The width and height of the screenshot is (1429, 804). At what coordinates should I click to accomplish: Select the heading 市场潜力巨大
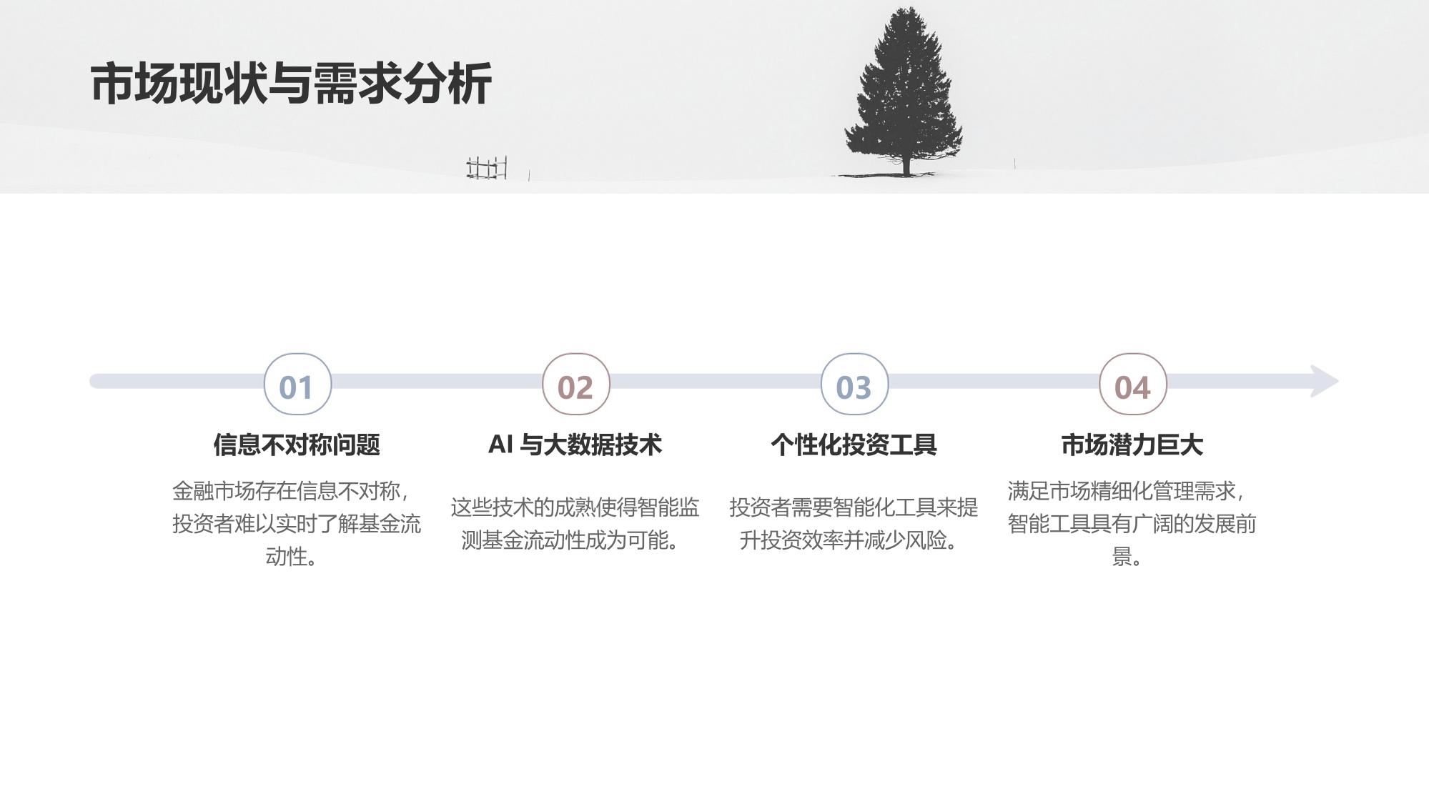1132,445
